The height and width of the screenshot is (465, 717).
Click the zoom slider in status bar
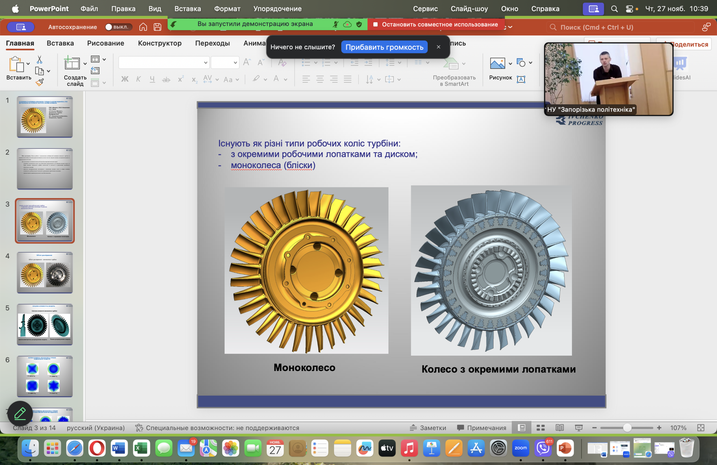[x=627, y=428]
